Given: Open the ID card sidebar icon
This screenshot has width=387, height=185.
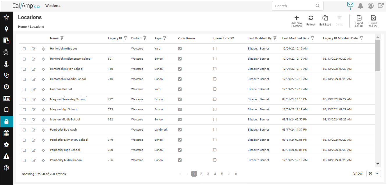Looking at the screenshot, I should [6, 98].
